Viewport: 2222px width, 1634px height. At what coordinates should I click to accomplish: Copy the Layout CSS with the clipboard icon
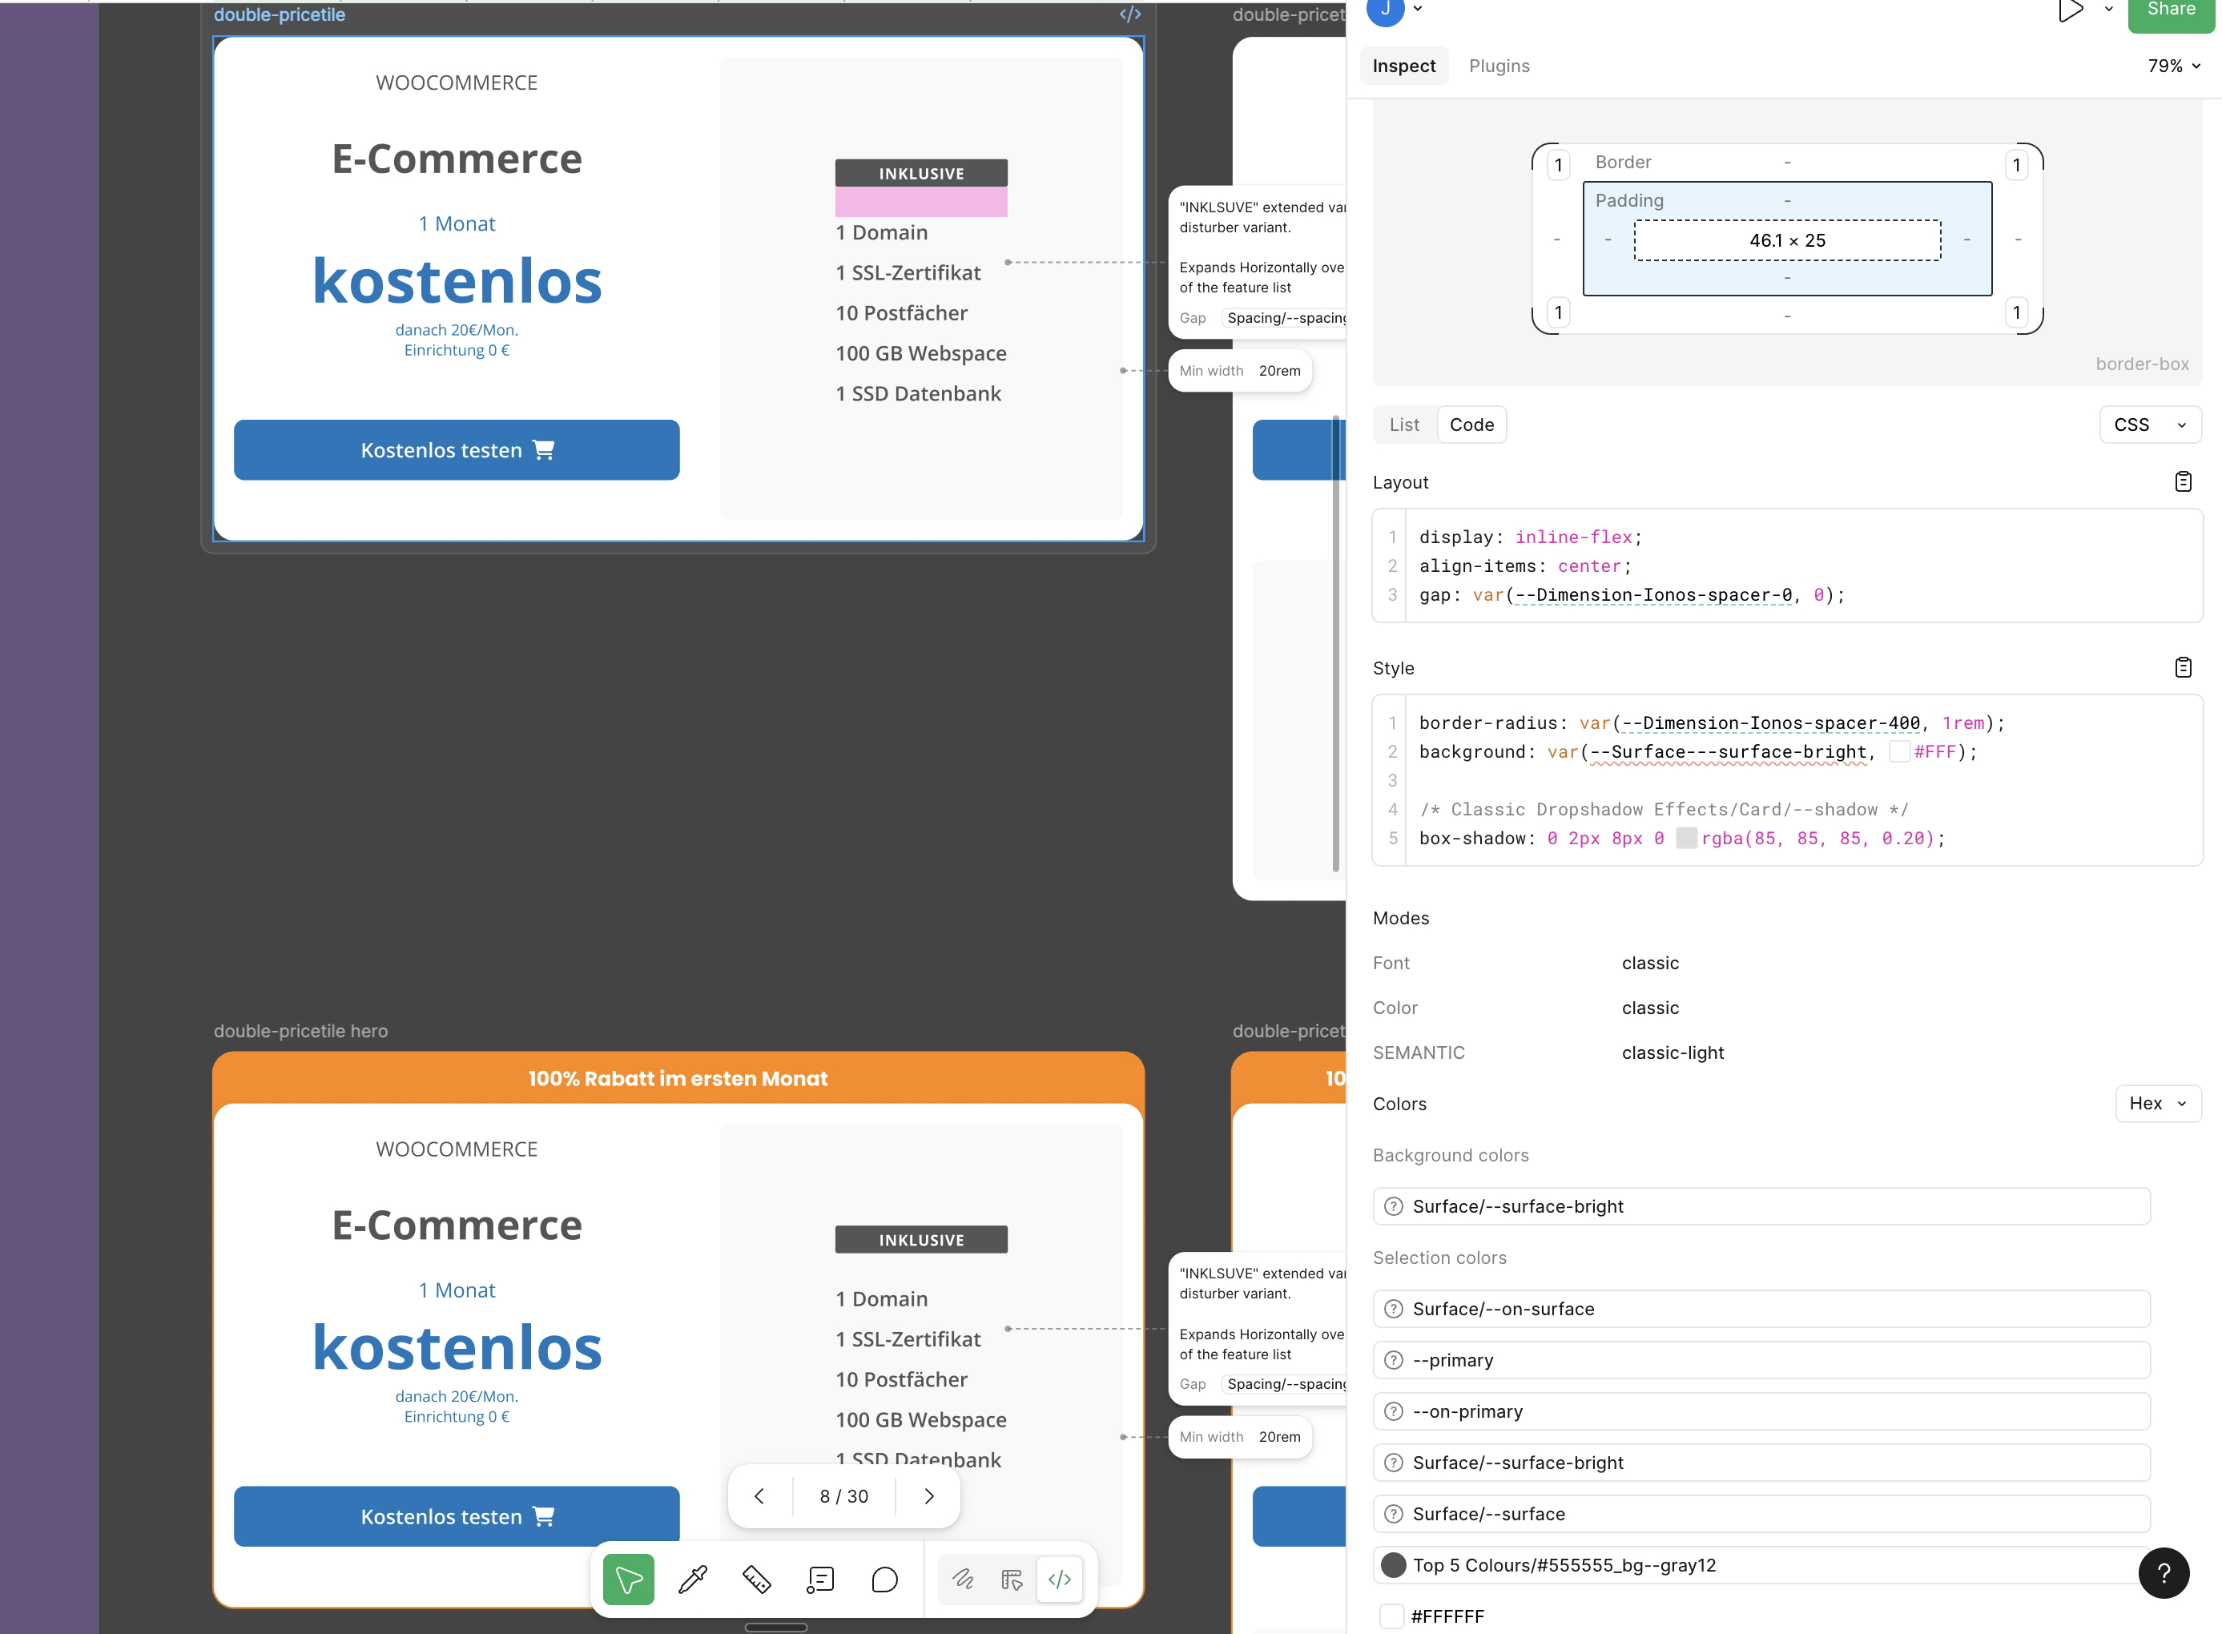coord(2184,481)
